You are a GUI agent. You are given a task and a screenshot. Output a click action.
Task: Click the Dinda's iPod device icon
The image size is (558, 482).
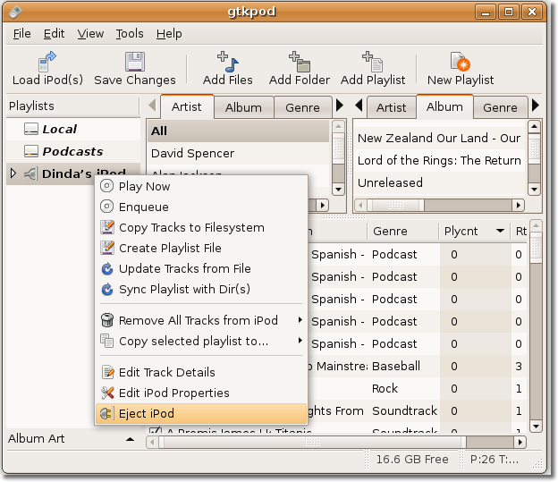30,173
